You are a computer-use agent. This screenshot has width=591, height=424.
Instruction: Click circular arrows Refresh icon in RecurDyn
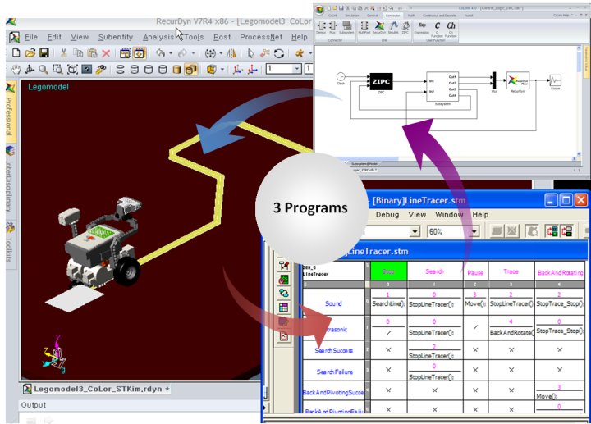pyautogui.click(x=279, y=53)
